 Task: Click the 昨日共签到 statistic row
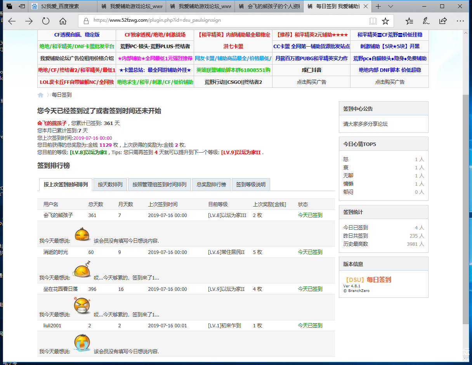(x=383, y=236)
